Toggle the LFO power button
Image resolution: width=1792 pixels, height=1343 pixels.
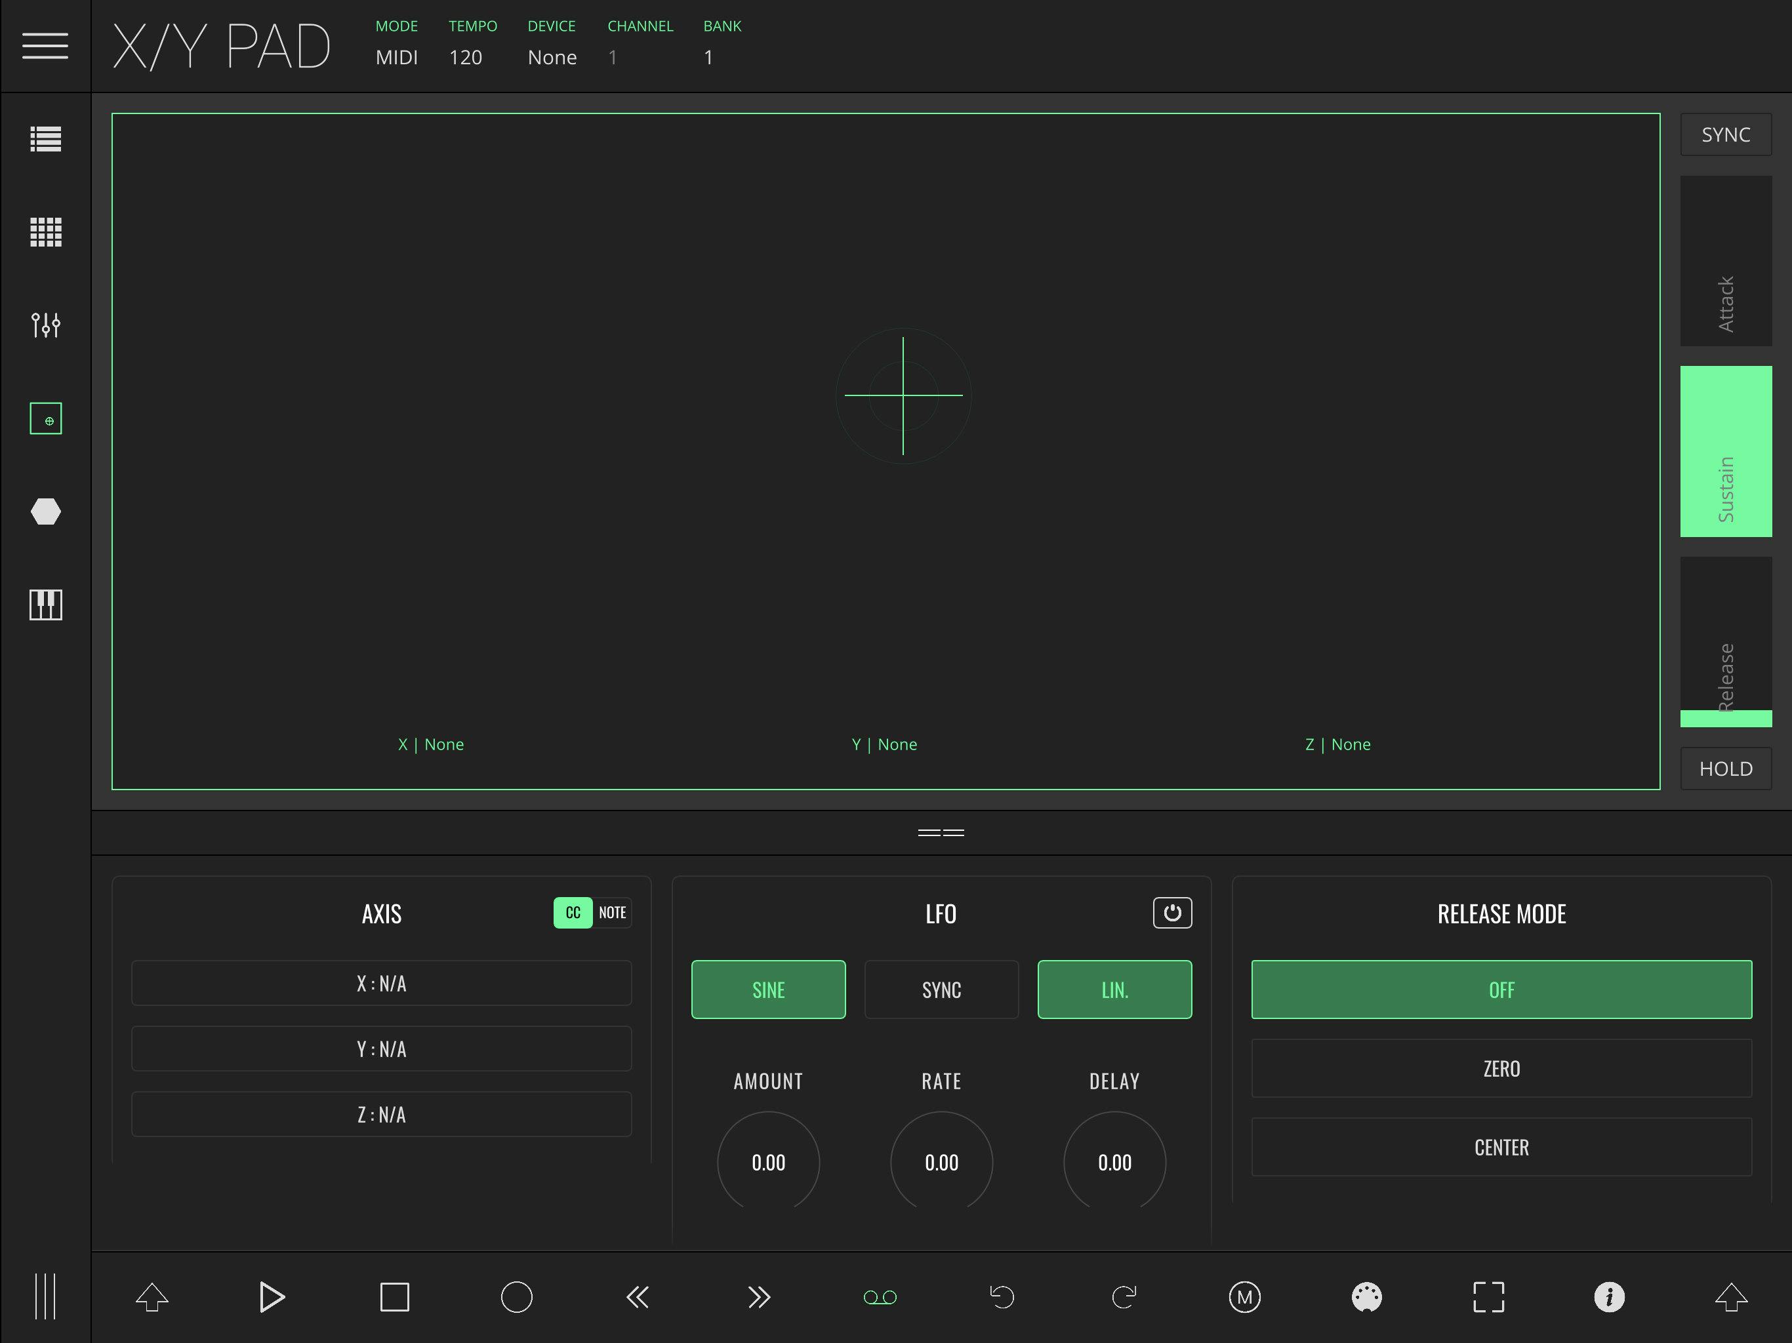(1171, 913)
